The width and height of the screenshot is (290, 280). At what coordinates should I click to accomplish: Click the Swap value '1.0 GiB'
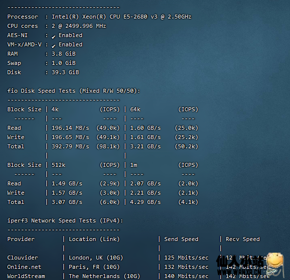pos(63,63)
